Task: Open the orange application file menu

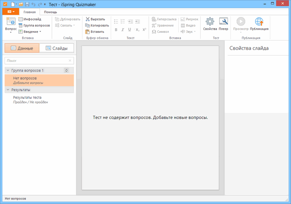Action: tap(11, 11)
